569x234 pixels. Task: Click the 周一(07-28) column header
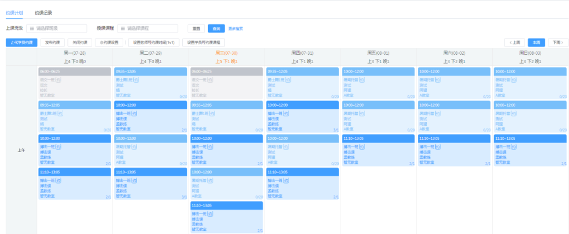75,53
